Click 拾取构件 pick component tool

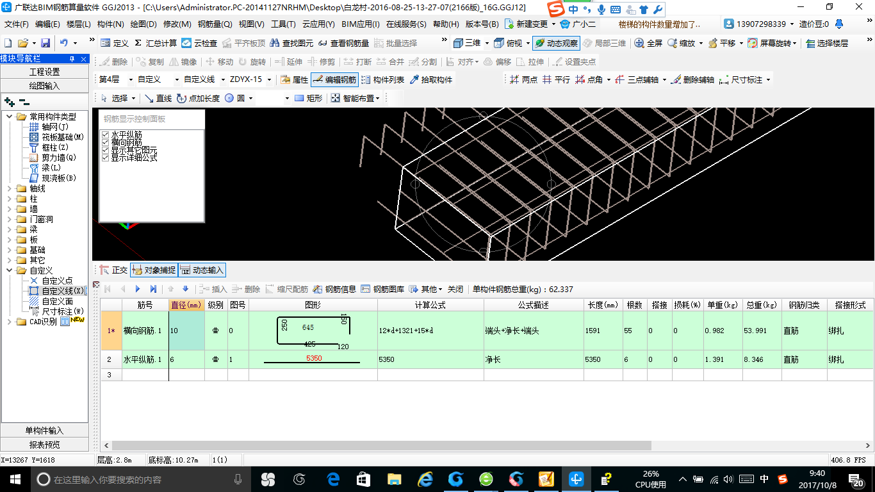430,79
